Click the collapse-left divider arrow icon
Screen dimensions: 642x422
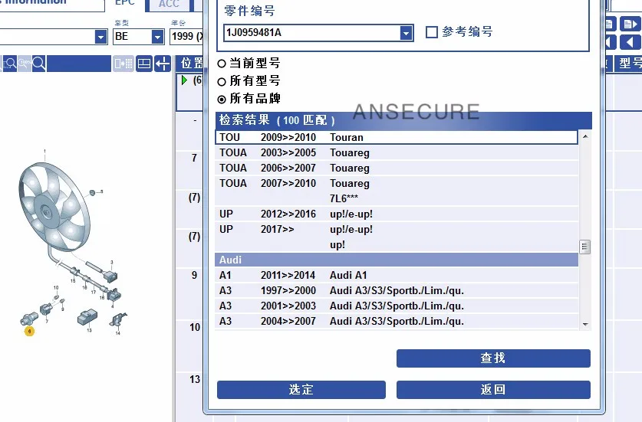[163, 64]
